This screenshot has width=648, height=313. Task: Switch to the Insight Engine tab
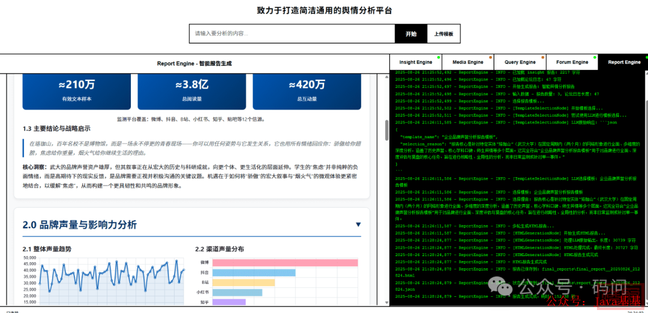416,62
